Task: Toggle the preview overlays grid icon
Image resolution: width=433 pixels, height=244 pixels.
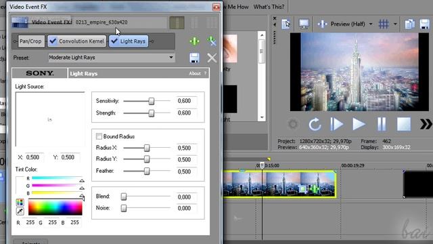Action: coord(384,24)
